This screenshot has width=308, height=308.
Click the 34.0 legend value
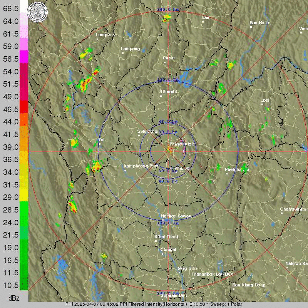(11, 172)
